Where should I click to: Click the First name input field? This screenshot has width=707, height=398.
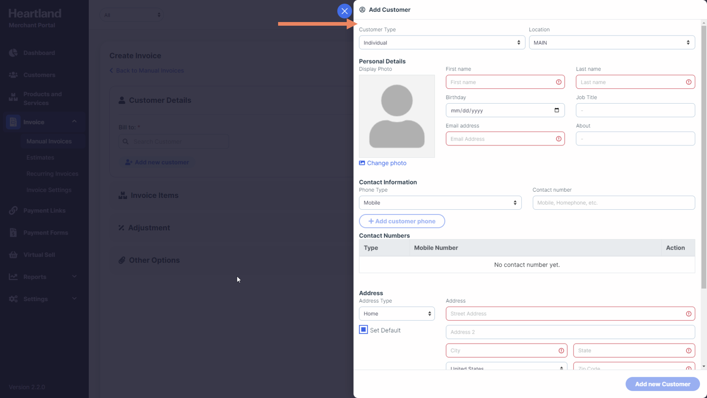tap(501, 82)
